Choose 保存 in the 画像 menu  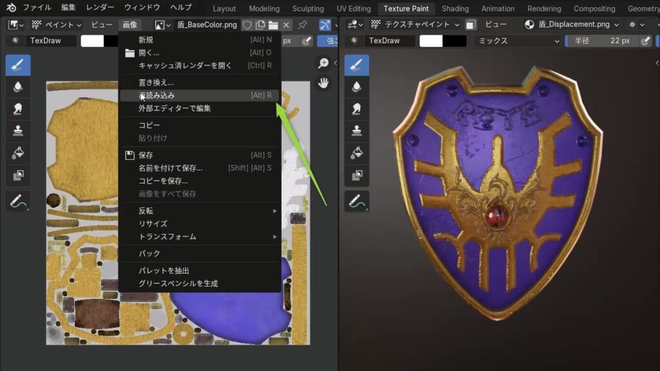tap(200, 155)
